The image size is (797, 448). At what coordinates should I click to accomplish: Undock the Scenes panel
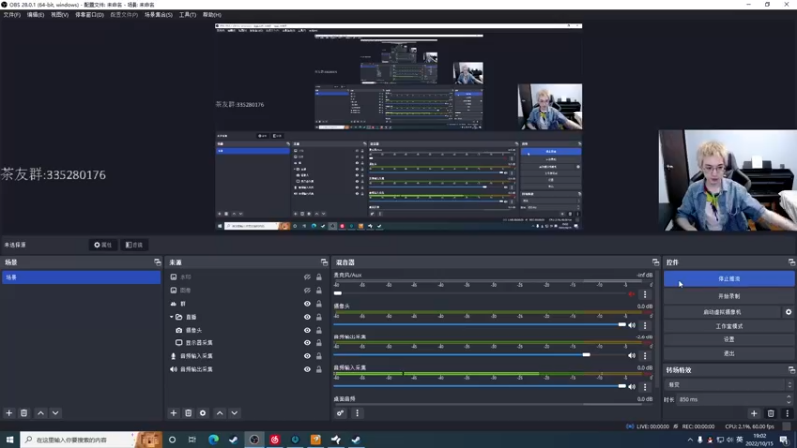coord(157,262)
